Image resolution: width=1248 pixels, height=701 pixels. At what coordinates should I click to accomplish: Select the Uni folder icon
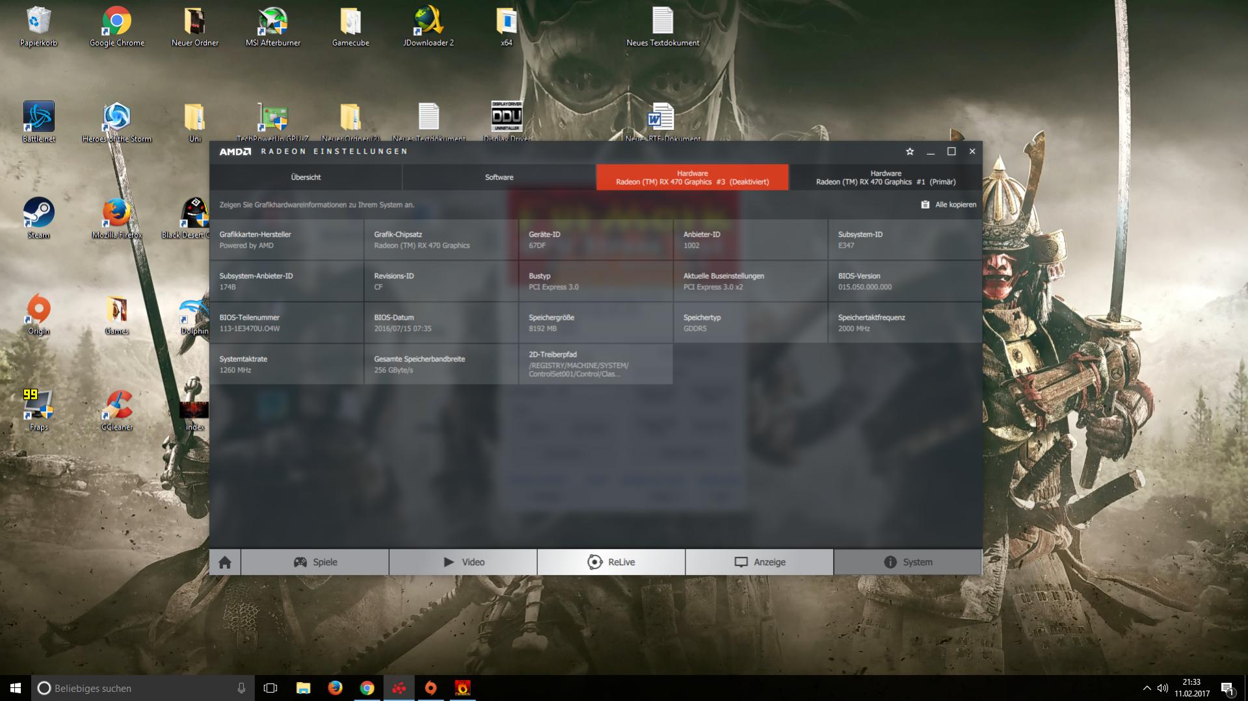tap(194, 122)
